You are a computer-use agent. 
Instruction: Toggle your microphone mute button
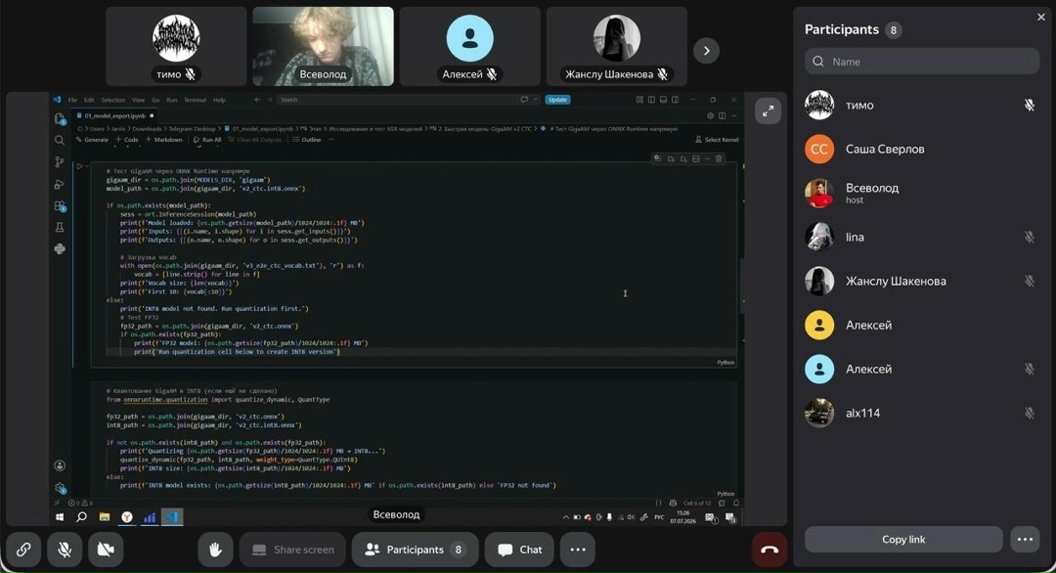(x=65, y=550)
